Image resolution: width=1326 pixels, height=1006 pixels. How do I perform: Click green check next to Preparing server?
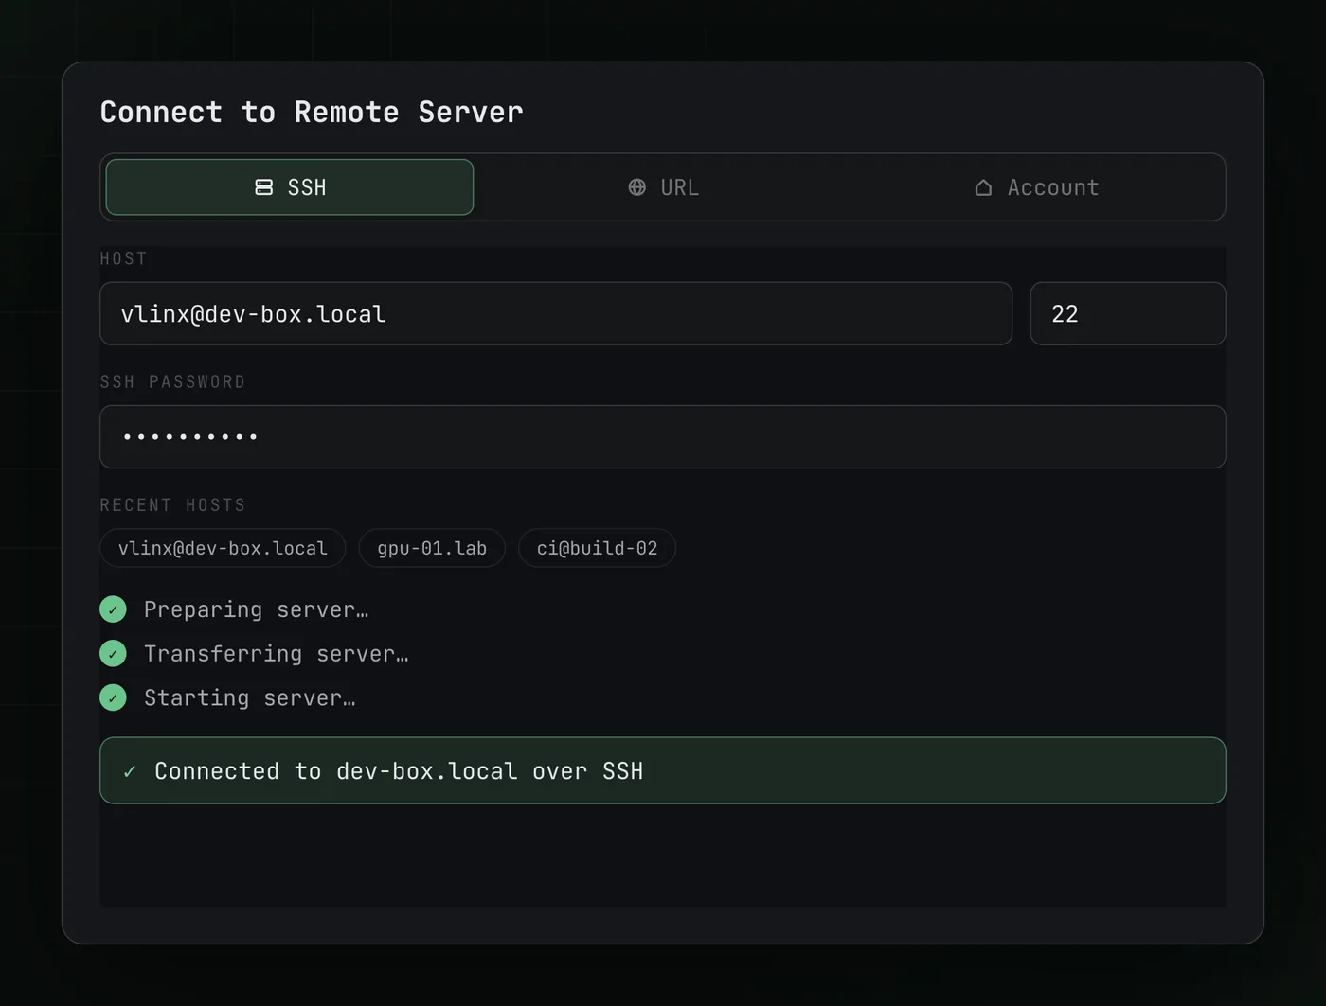pos(113,609)
